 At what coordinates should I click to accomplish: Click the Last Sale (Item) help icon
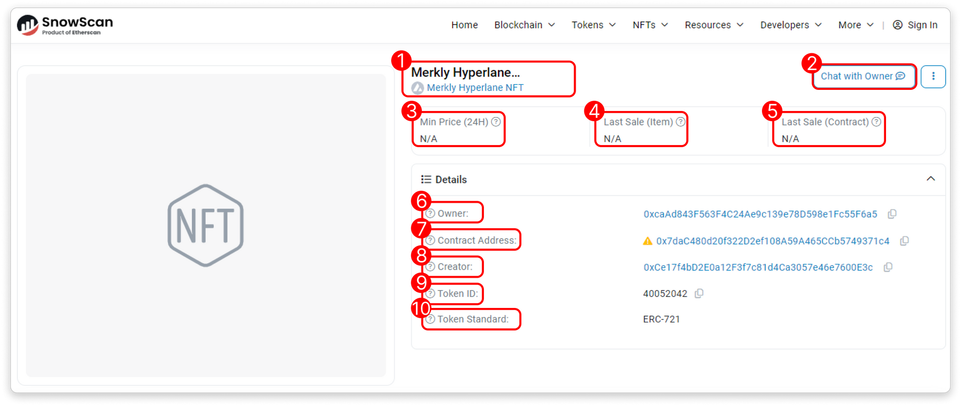pos(680,122)
